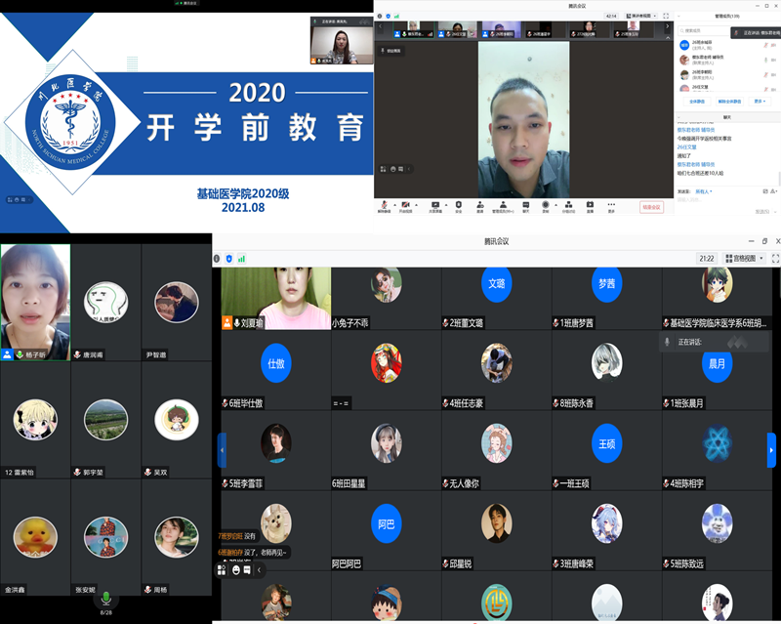
Task: Open the 宫格视图 layout dropdown
Action: click(747, 259)
